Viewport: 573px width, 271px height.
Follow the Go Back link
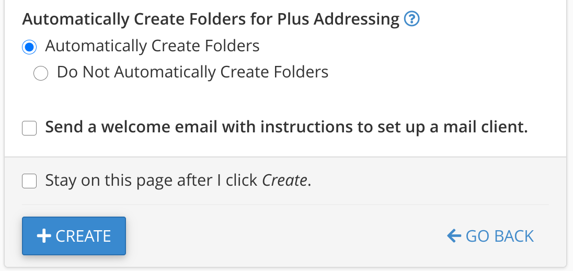490,236
